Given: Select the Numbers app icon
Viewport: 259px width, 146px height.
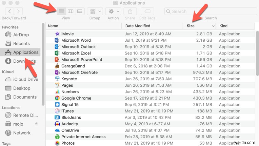Looking at the screenshot, I should (57, 92).
